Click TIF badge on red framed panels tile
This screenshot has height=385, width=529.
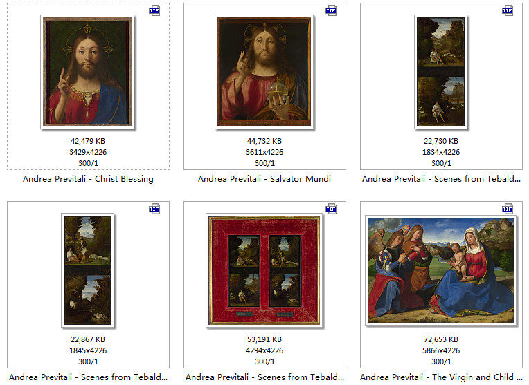pyautogui.click(x=331, y=209)
